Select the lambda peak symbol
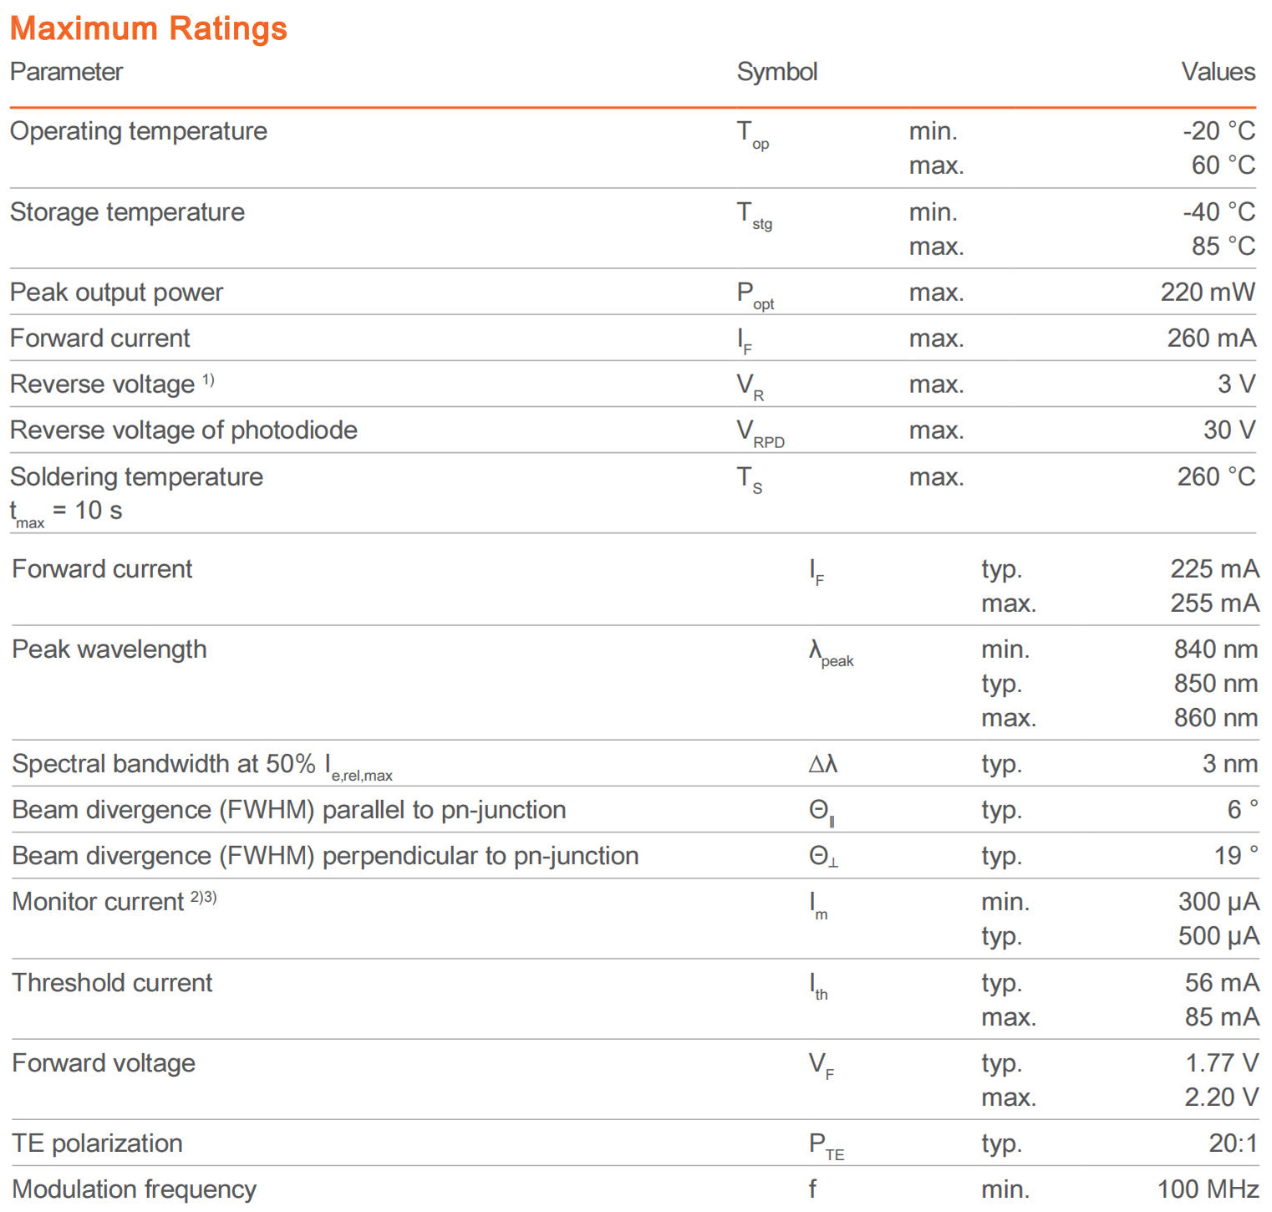 click(830, 653)
